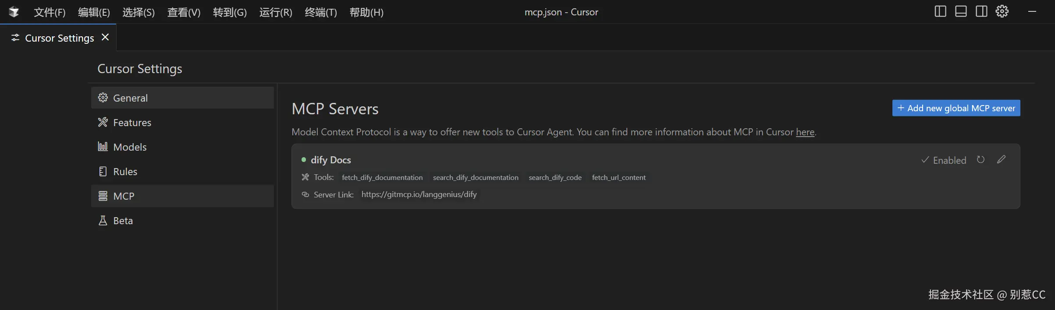This screenshot has height=310, width=1055.
Task: Click search_dify_documentation tool tag
Action: click(476, 177)
